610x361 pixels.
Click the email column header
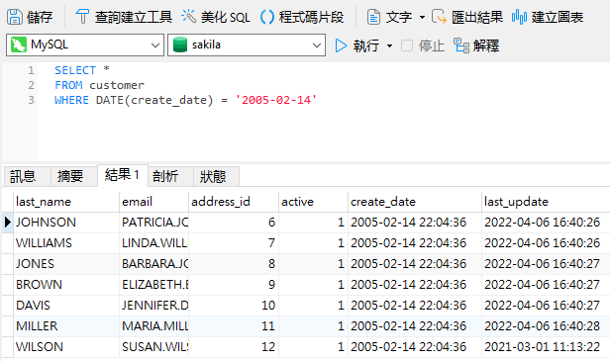(153, 202)
